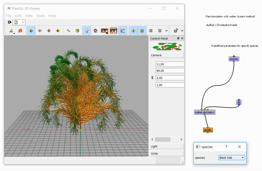Click the yellow bounding box icon
The image size is (262, 171).
click(77, 31)
